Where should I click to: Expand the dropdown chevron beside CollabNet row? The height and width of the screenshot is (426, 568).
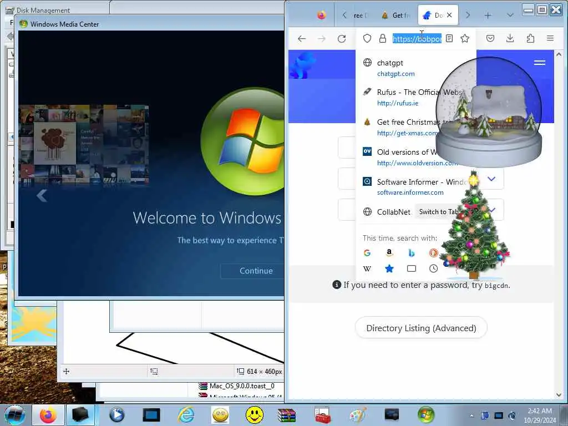coord(492,210)
